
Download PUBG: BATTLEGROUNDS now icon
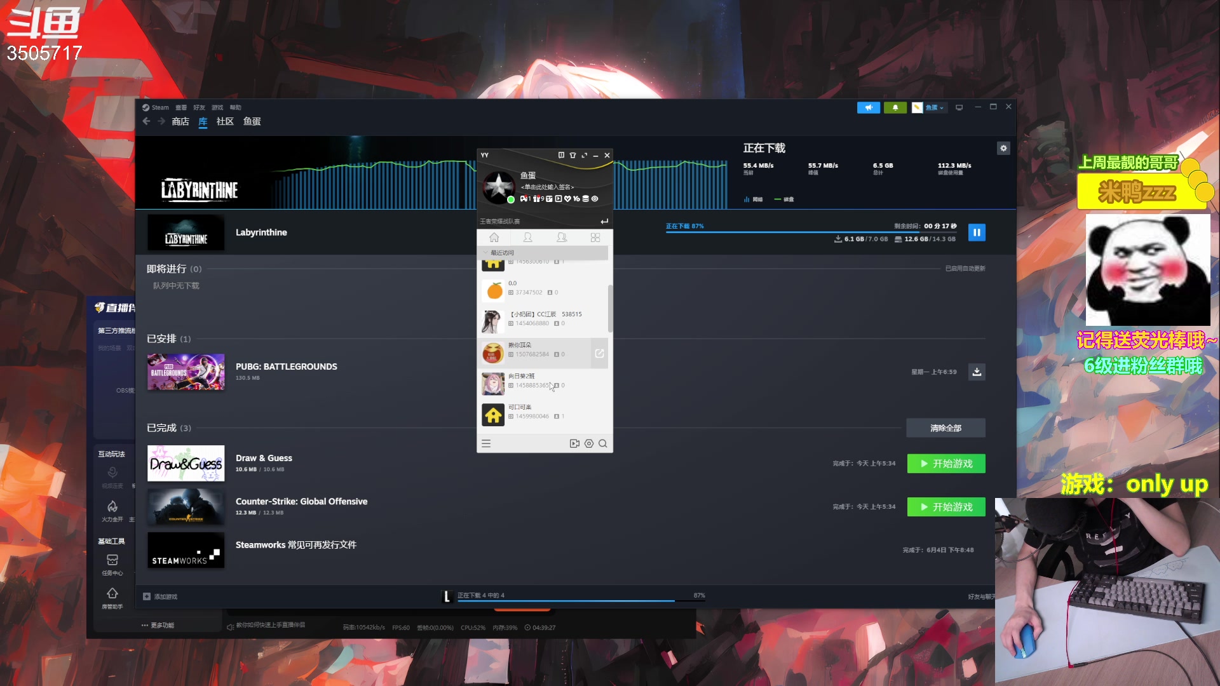(x=977, y=372)
